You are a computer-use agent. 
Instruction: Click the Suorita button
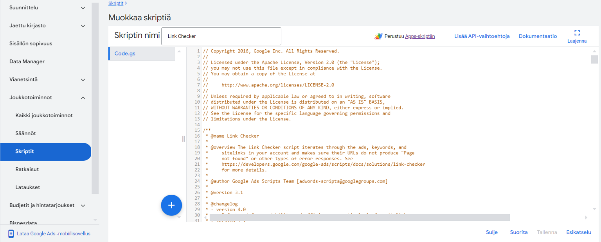coord(519,232)
